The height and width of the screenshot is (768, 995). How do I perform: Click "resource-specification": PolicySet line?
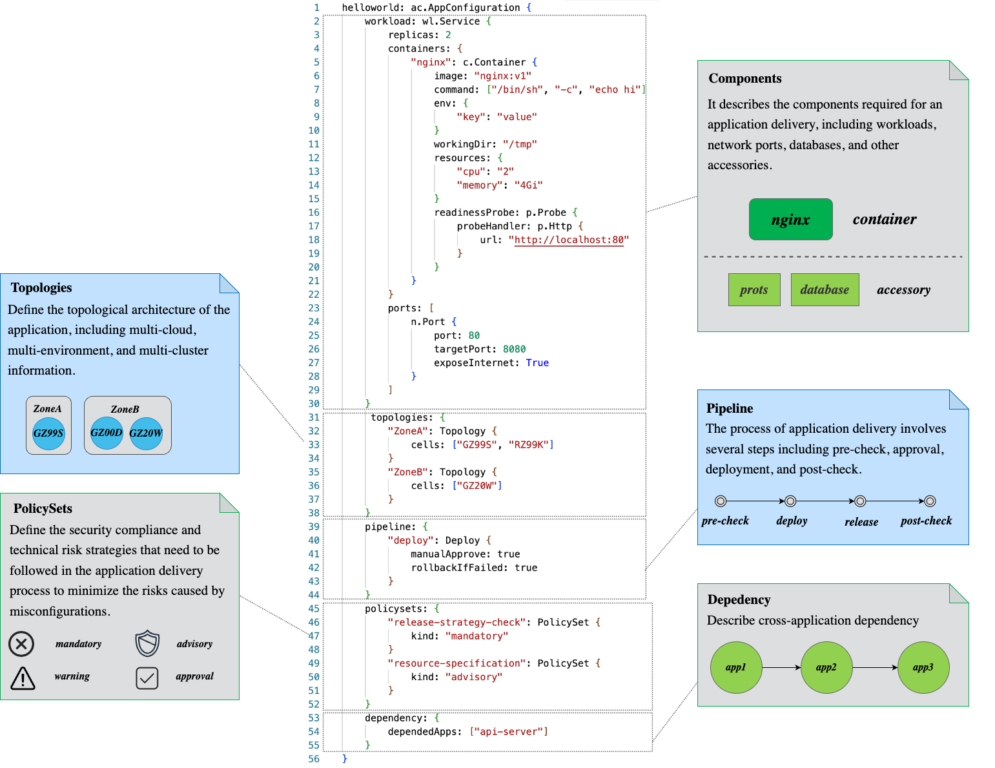coord(494,663)
